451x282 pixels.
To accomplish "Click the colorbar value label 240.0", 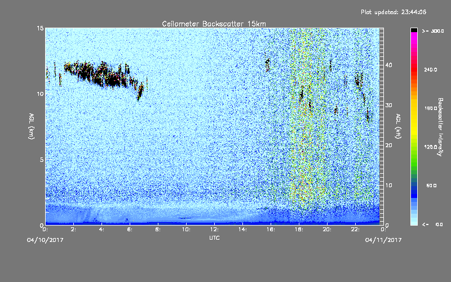I will [x=431, y=70].
